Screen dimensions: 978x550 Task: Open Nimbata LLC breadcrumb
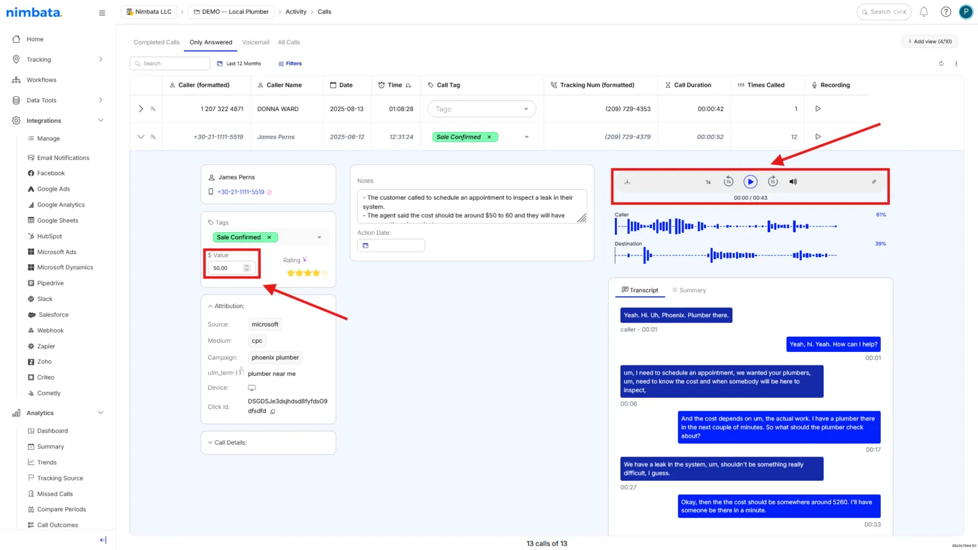149,12
